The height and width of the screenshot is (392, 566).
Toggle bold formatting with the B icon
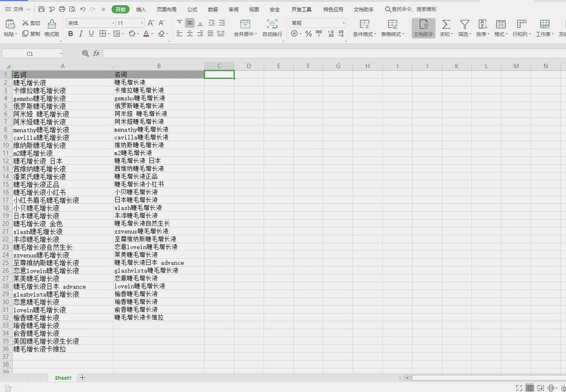point(71,34)
